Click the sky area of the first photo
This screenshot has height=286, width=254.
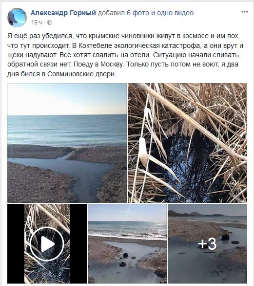pyautogui.click(x=67, y=99)
